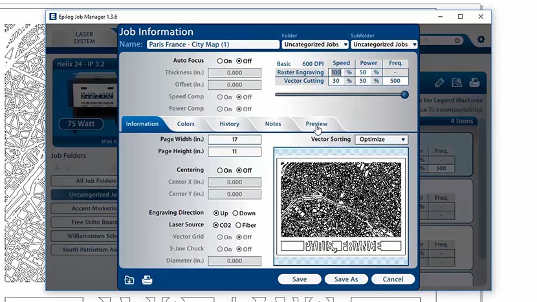Image resolution: width=537 pixels, height=302 pixels.
Task: Click the Epilog logo icon in title bar
Action: 52,16
